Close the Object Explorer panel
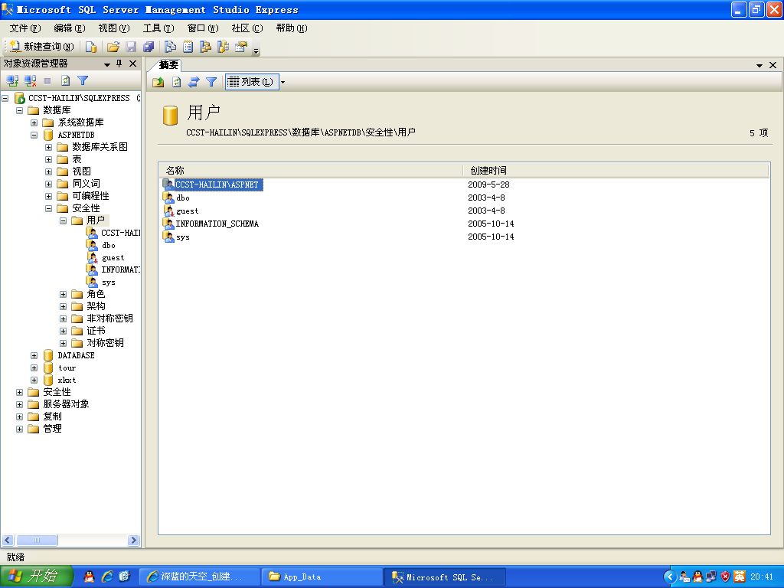The height and width of the screenshot is (588, 784). (x=132, y=64)
